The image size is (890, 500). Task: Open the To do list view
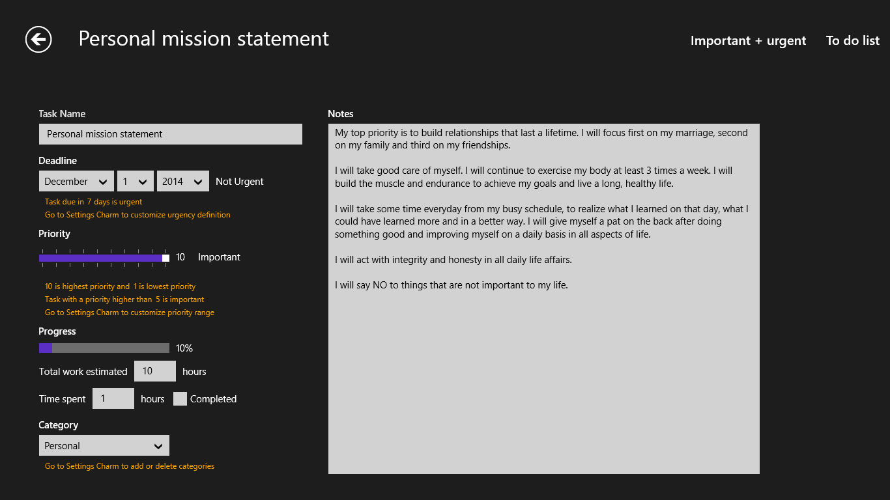(852, 40)
